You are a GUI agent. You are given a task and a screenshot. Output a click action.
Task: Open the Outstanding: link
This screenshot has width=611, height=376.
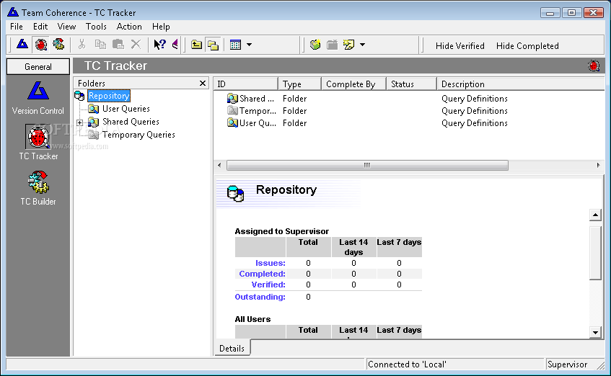click(x=260, y=297)
